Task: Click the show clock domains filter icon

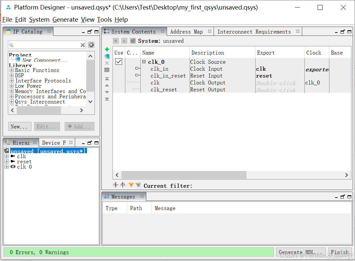Action: (116, 185)
